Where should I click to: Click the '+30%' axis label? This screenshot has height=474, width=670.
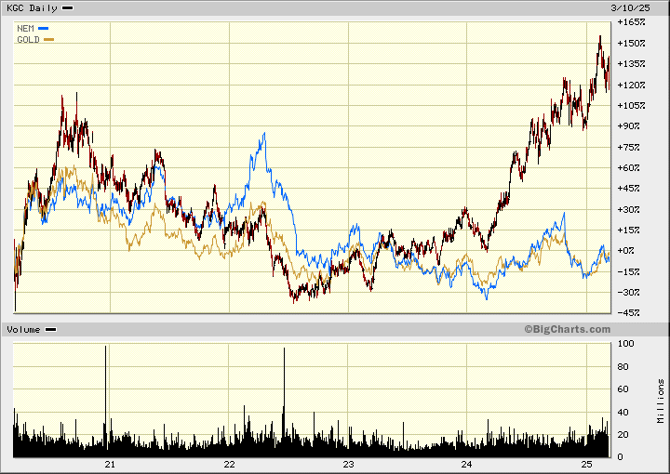point(628,209)
